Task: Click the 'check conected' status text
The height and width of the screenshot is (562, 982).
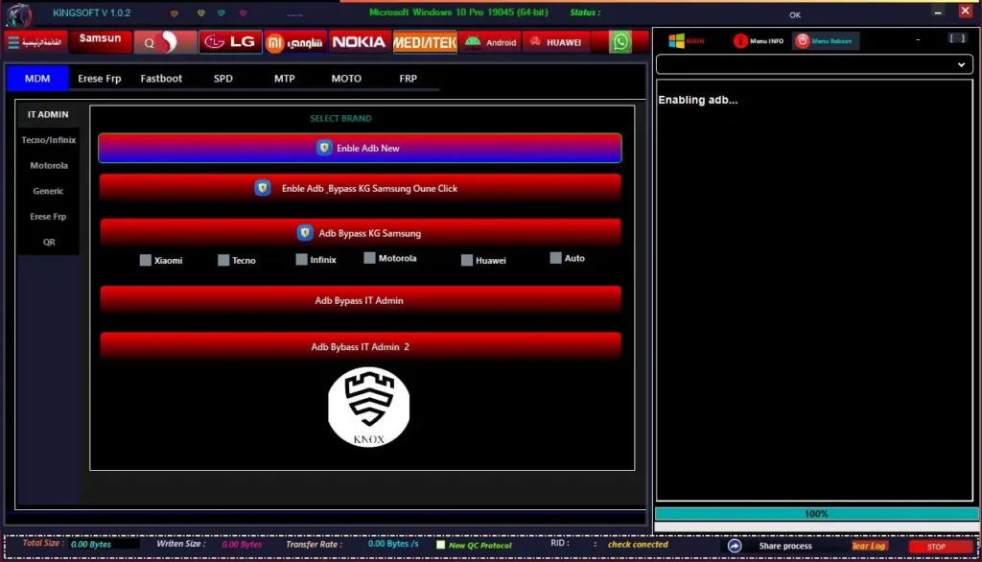Action: coord(638,545)
